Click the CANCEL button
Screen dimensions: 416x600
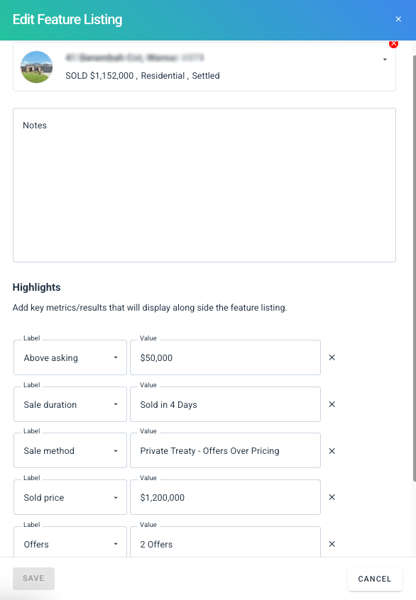375,579
